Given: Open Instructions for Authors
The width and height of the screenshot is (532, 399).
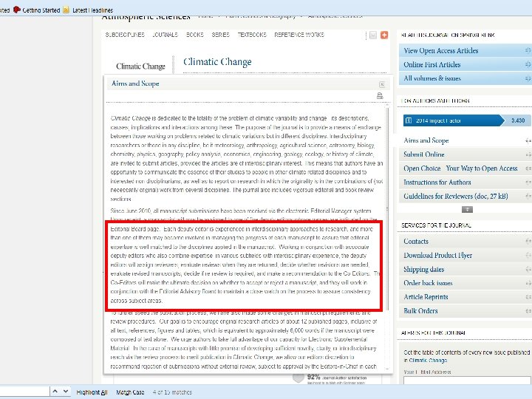Looking at the screenshot, I should pos(437,183).
